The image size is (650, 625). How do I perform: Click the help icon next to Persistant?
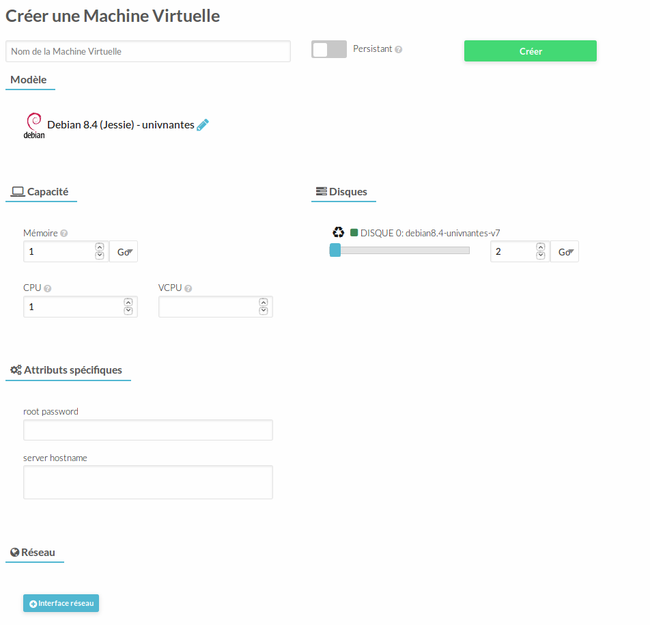(x=399, y=50)
